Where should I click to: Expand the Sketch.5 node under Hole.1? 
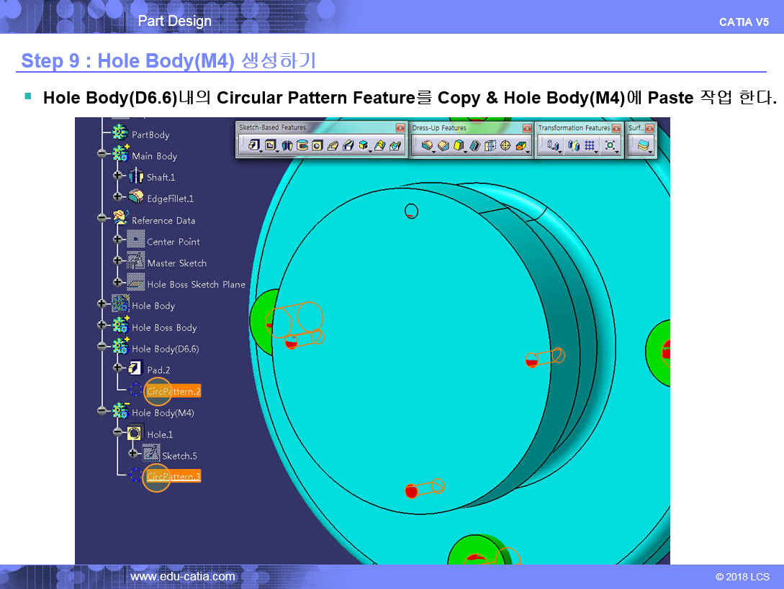pyautogui.click(x=132, y=456)
